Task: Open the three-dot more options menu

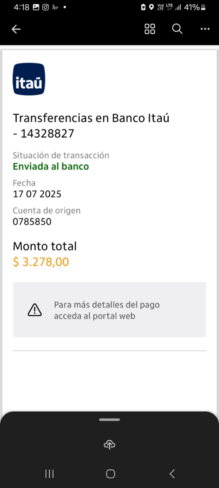Action: (205, 29)
